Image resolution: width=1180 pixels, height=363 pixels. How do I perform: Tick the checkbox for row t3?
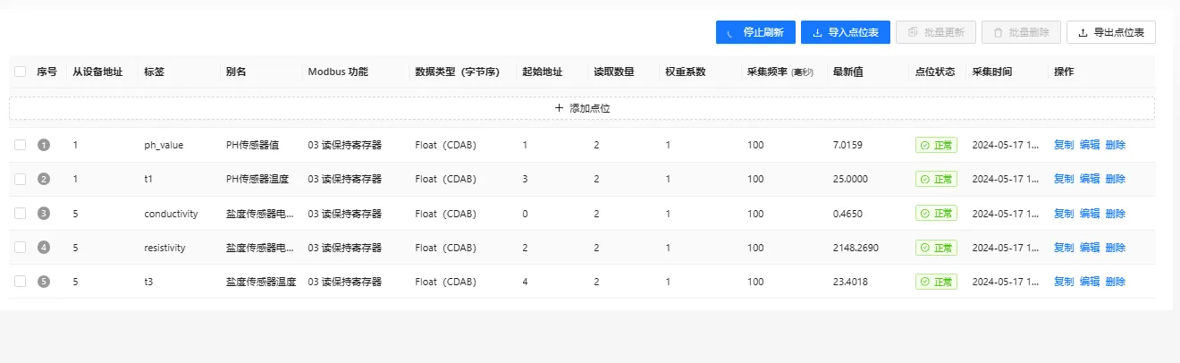coord(21,282)
